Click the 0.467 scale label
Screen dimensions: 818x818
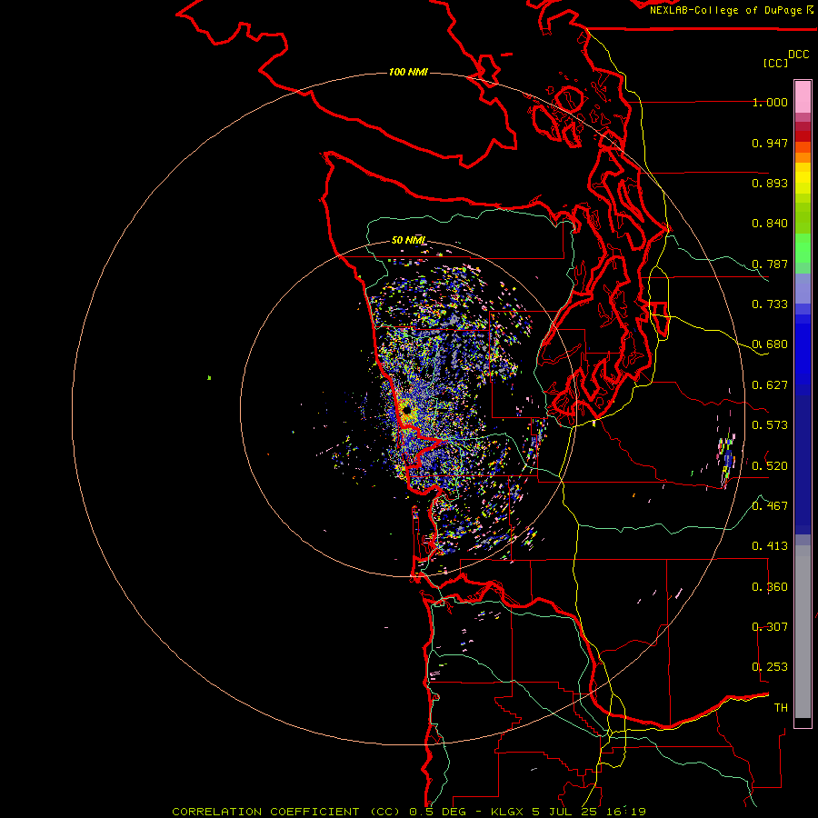(x=770, y=506)
